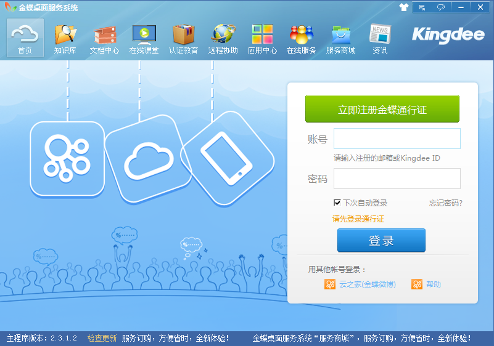This screenshot has width=494, height=346.
Task: Click the green 立即注册金蝶通行证 button
Action: [x=382, y=109]
